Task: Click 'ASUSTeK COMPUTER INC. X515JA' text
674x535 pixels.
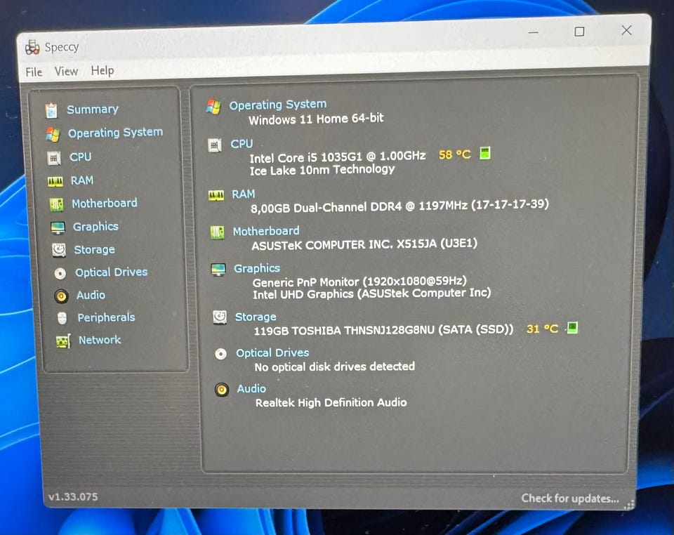Action: point(364,244)
